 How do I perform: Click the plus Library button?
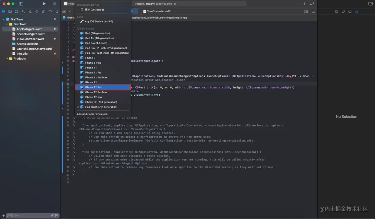(x=304, y=4)
